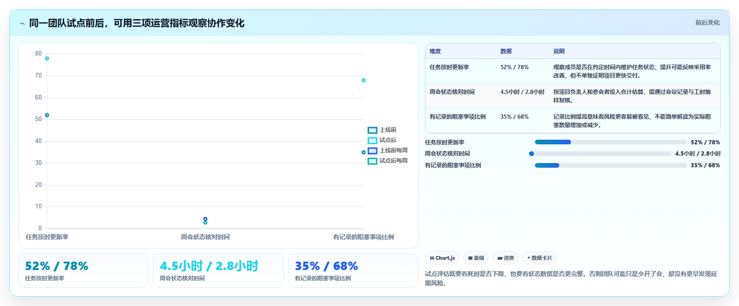
Task: Click the 数据 table column header
Action: [x=506, y=51]
